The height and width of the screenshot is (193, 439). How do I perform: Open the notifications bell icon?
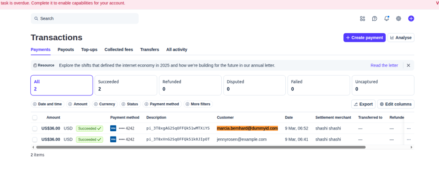(387, 18)
